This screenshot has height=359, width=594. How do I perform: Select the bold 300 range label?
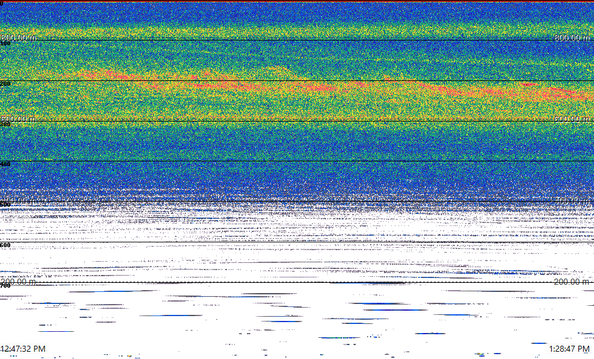tap(5, 125)
